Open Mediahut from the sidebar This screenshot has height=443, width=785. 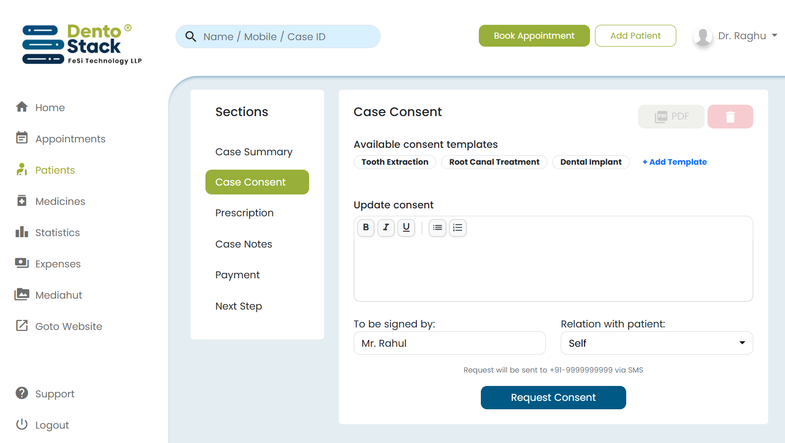pos(59,295)
